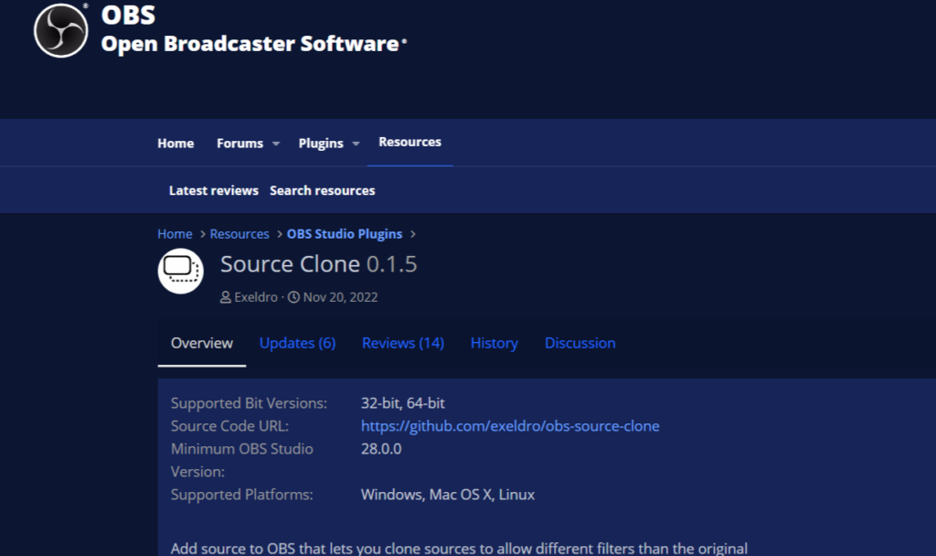Viewport: 936px width, 556px height.
Task: Click the Source Clone plugin icon
Action: 180,271
